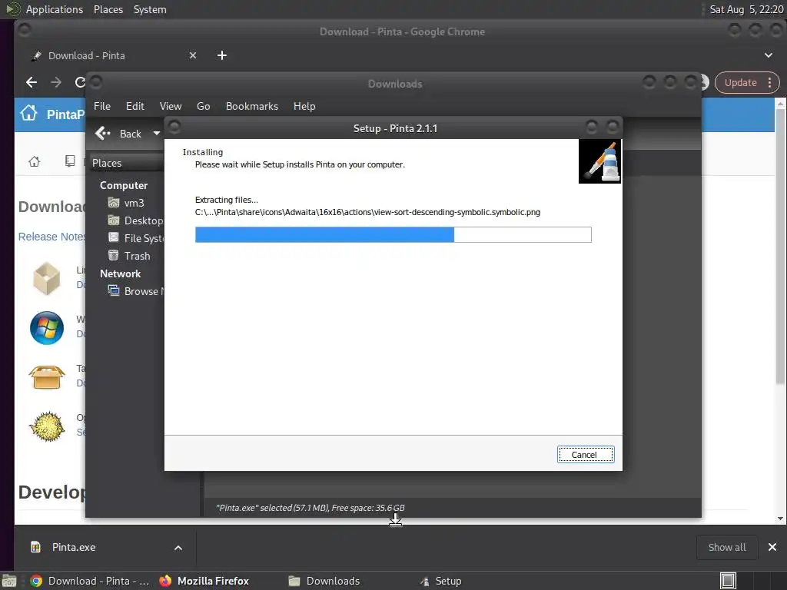Open Chrome three-dot menu
Screen dimensions: 787x590
click(770, 83)
